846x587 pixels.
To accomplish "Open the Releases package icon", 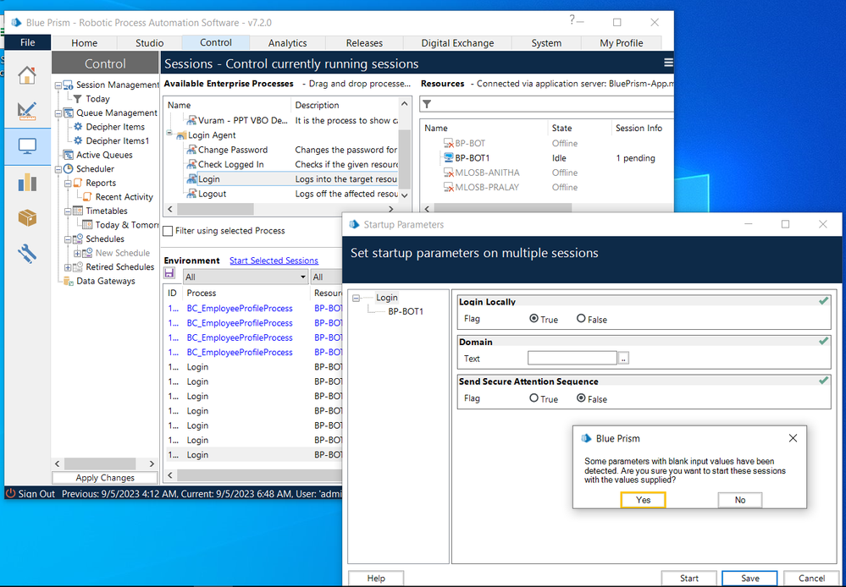I will tap(27, 217).
